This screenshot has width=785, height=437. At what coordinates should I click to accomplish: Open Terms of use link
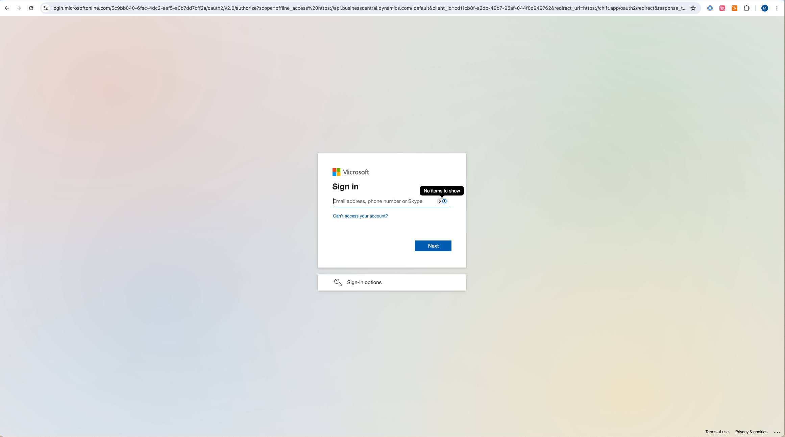[x=717, y=432]
